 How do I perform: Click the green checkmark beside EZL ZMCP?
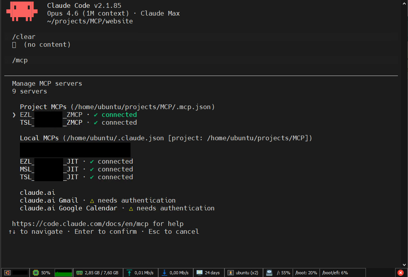click(x=96, y=115)
